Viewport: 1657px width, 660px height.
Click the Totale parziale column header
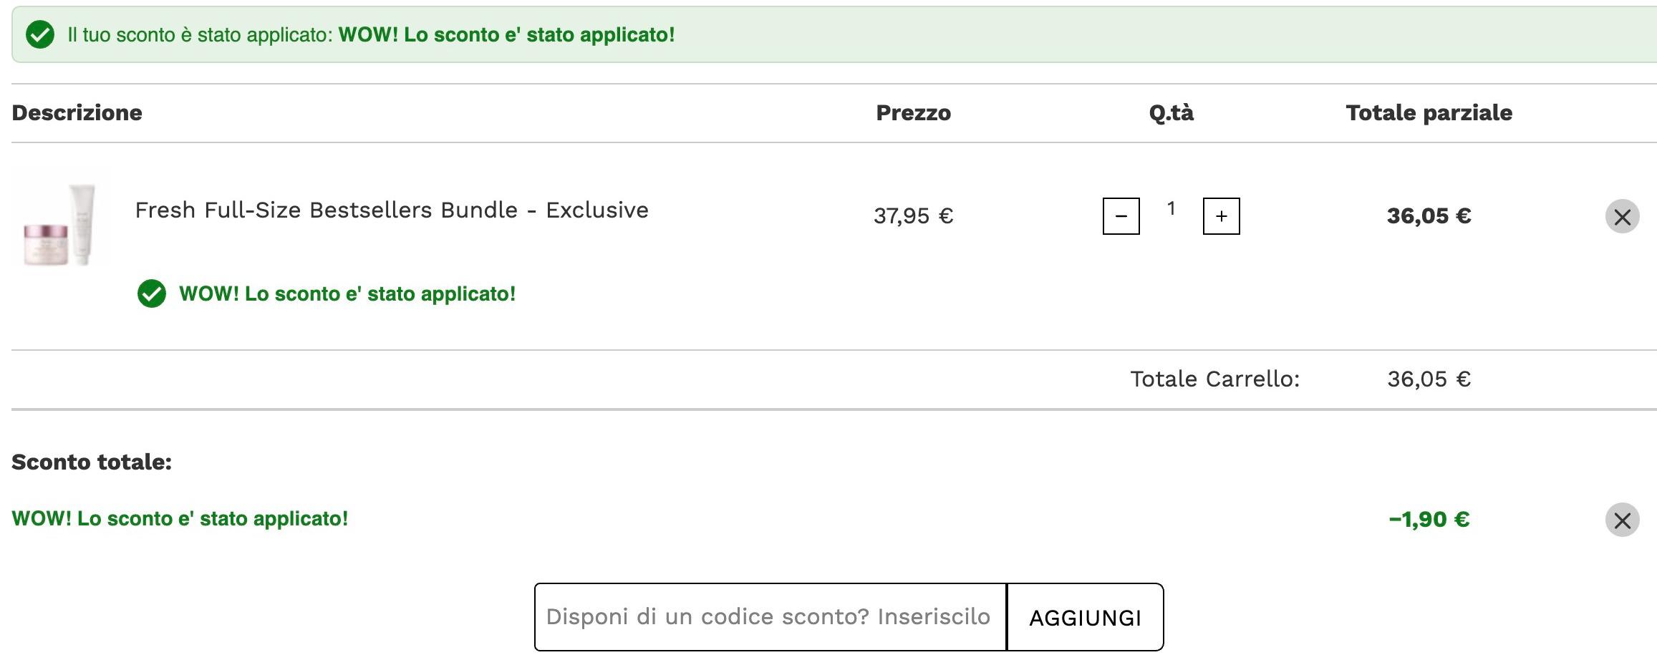1429,113
